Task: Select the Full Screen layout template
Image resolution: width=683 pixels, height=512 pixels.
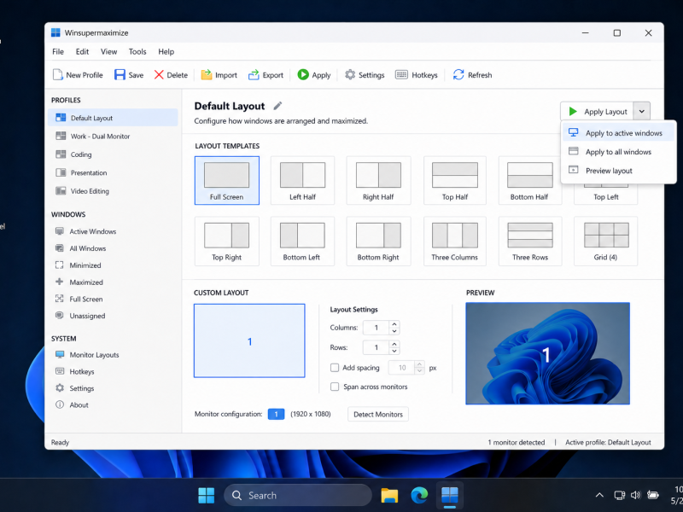Action: tap(227, 180)
